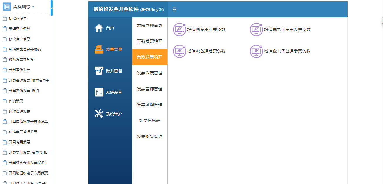383x184 pixels.
Task: Select 开具红字专用发票(纸质) in training list
Action: pyautogui.click(x=28, y=163)
